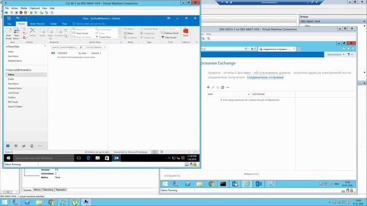Open Edge from Windows 10 taskbar in VM
367x206 pixels.
[x=88, y=158]
